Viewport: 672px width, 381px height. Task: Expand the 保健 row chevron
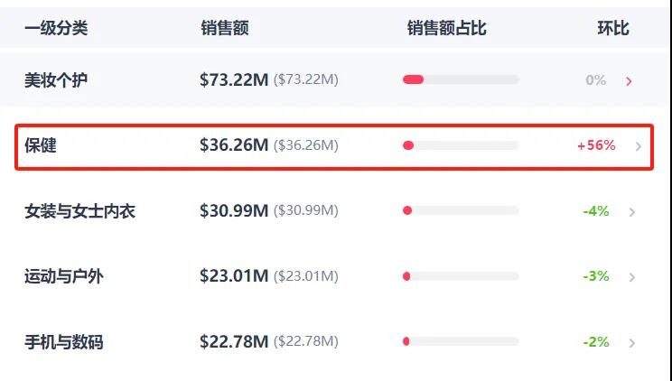pyautogui.click(x=639, y=146)
